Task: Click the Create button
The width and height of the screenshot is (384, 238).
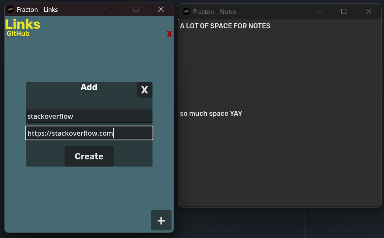Action: [x=89, y=156]
